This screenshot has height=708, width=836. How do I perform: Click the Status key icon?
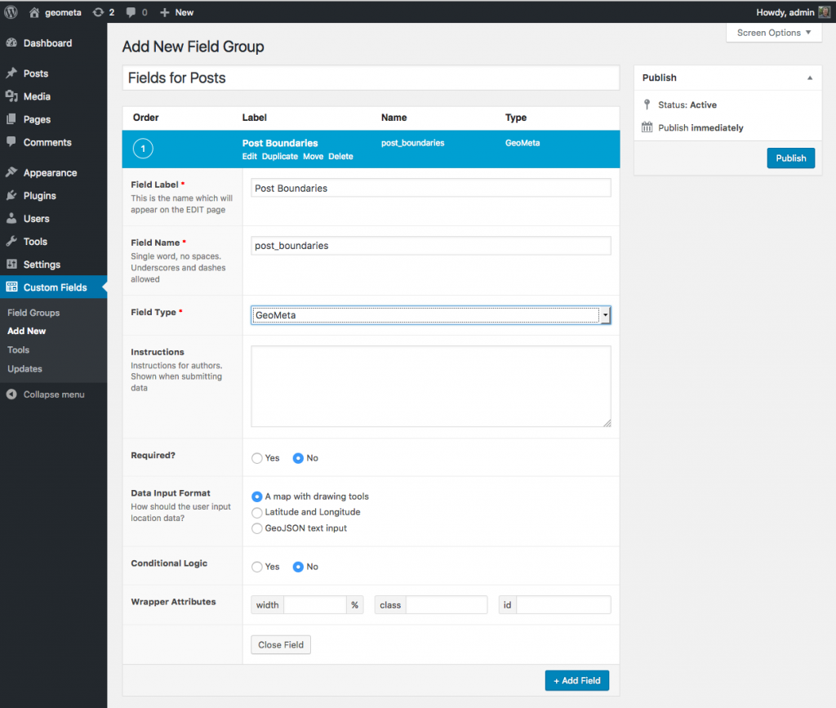(x=647, y=105)
